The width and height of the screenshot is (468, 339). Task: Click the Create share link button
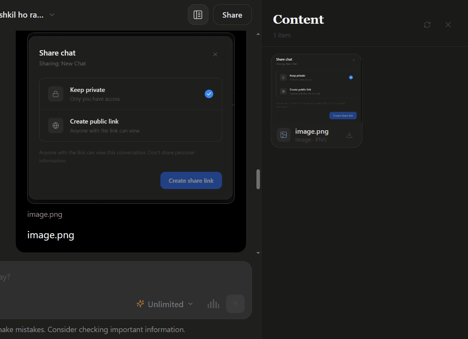point(191,180)
